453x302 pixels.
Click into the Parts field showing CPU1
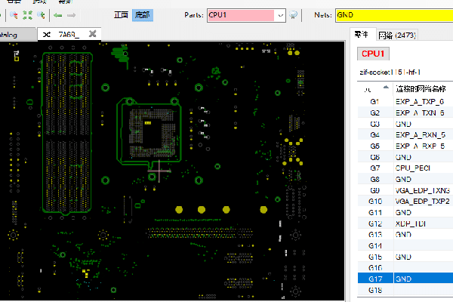pos(241,15)
